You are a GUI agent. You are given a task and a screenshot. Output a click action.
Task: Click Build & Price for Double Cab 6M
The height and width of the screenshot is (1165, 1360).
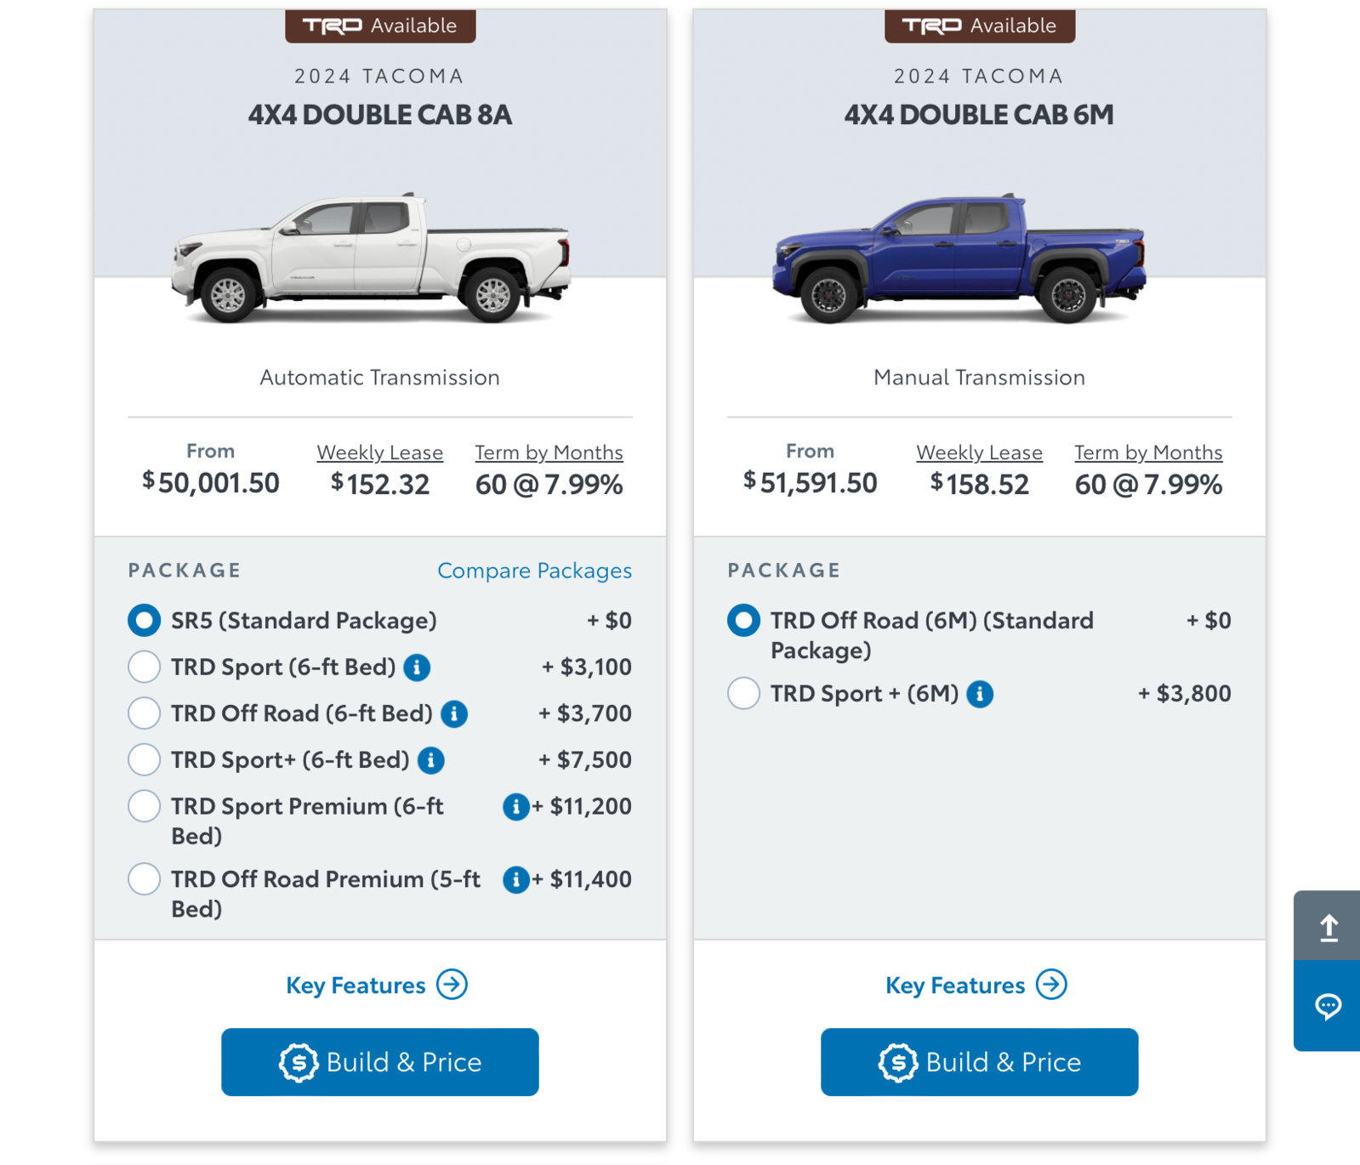pyautogui.click(x=979, y=1062)
